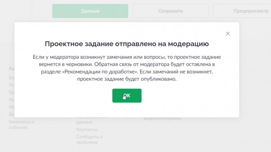Close the moderation dialog with the X
Image resolution: width=271 pixels, height=152 pixels.
[x=228, y=34]
